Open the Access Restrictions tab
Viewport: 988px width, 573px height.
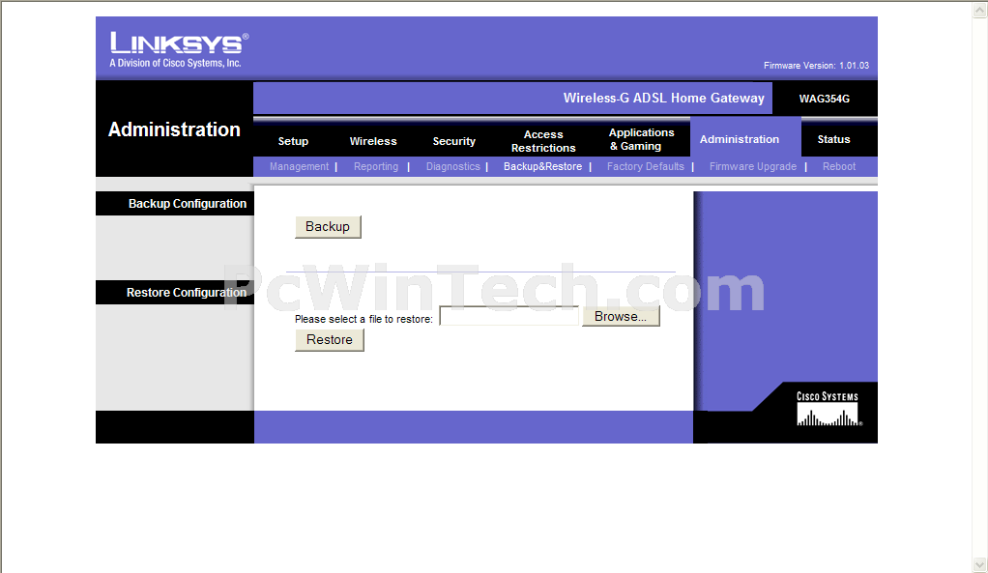[x=543, y=141]
